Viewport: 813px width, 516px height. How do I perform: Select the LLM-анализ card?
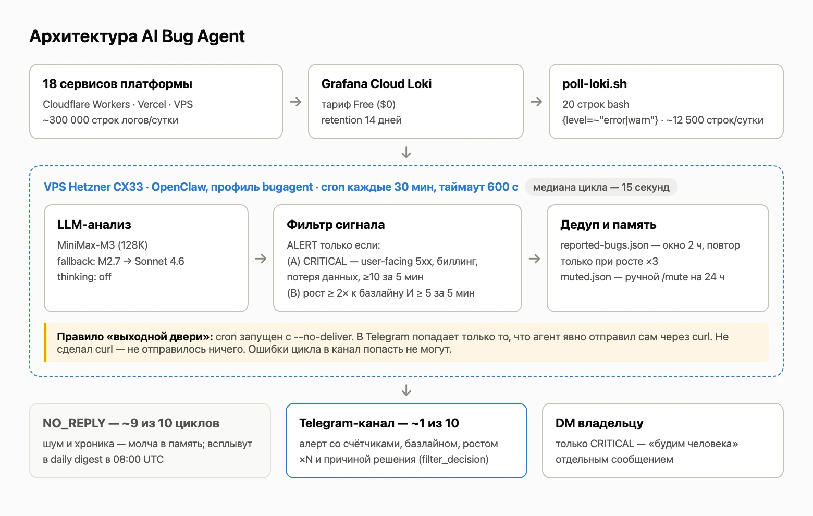click(146, 258)
